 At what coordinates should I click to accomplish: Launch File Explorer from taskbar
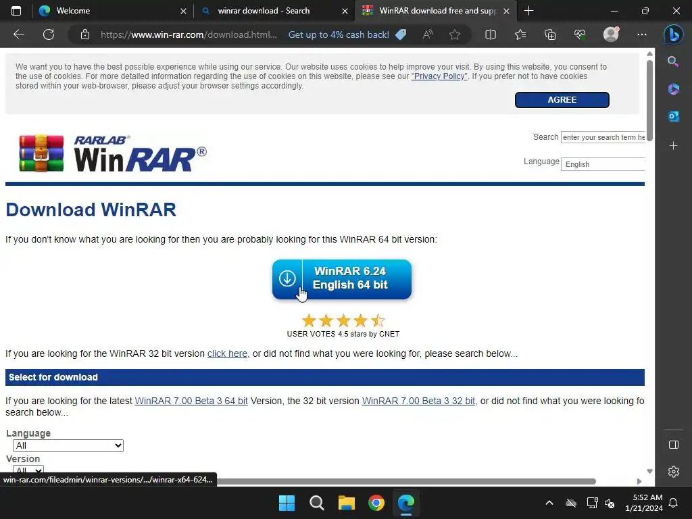tap(347, 503)
